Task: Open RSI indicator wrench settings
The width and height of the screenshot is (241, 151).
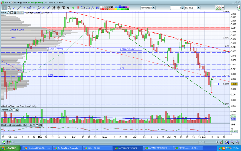Action: [x=34, y=125]
